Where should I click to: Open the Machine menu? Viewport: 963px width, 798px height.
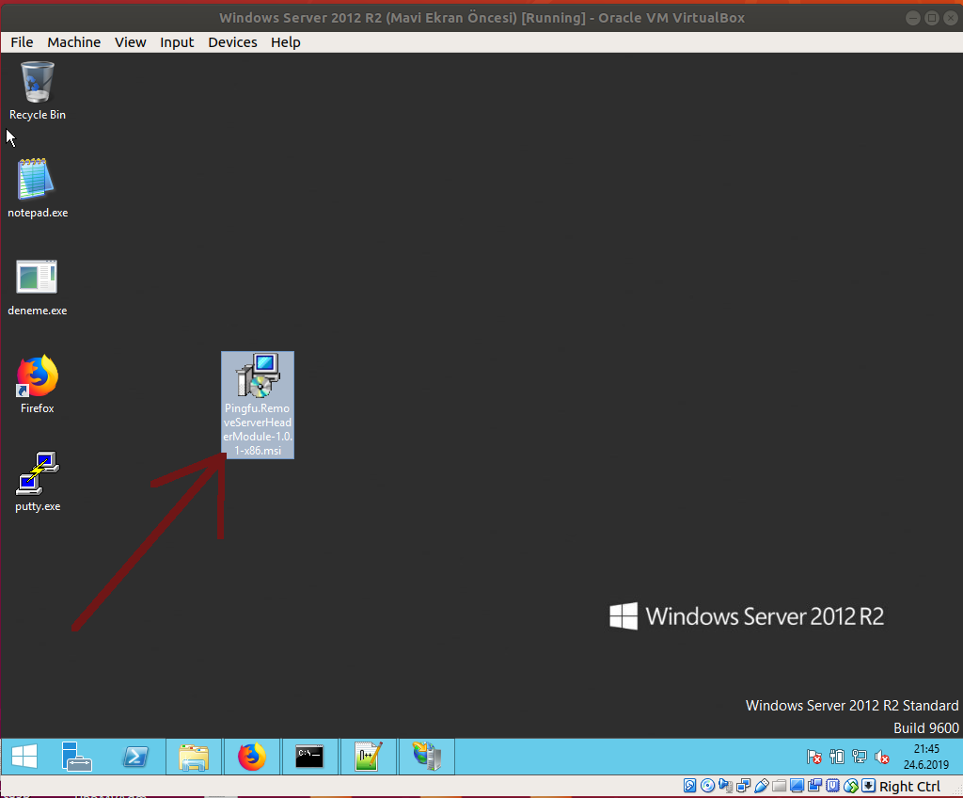(73, 42)
